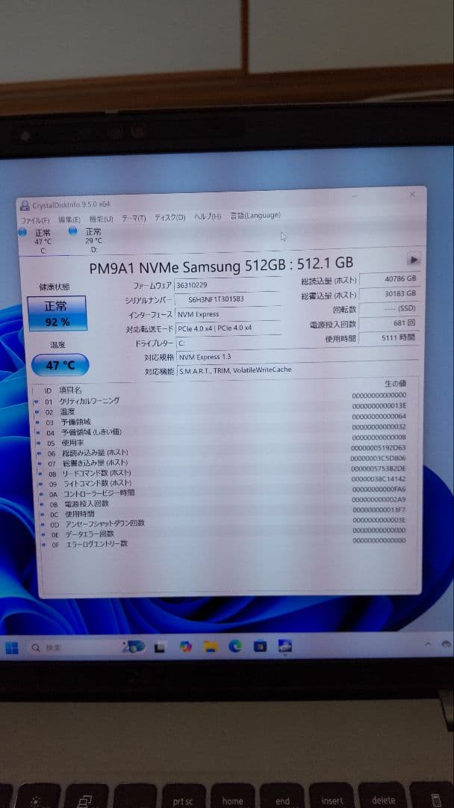Open the 言語(Language) menu
This screenshot has height=808, width=454.
click(255, 215)
